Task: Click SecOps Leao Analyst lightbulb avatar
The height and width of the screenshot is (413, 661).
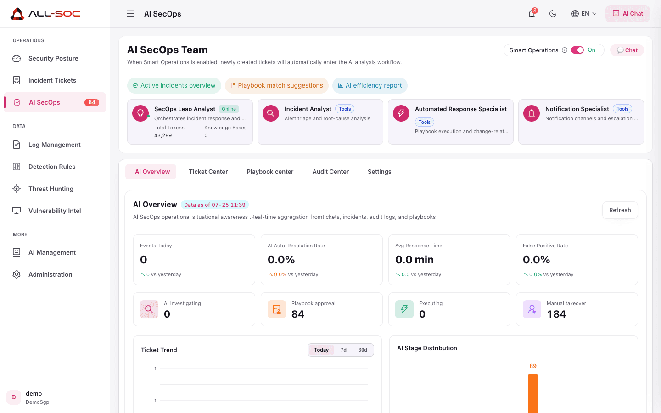Action: point(140,113)
